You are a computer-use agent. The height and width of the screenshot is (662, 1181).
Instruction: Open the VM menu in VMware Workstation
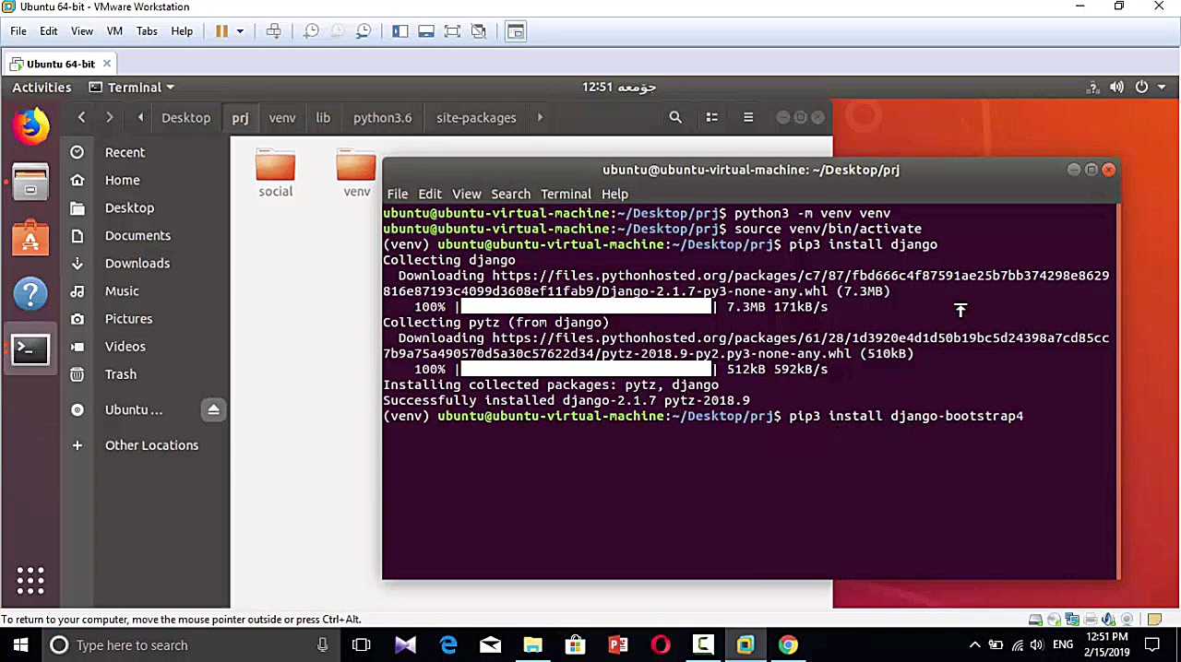click(x=114, y=30)
